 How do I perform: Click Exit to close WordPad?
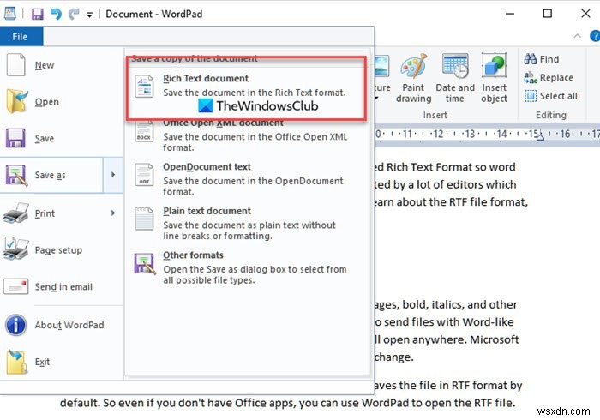[61, 362]
